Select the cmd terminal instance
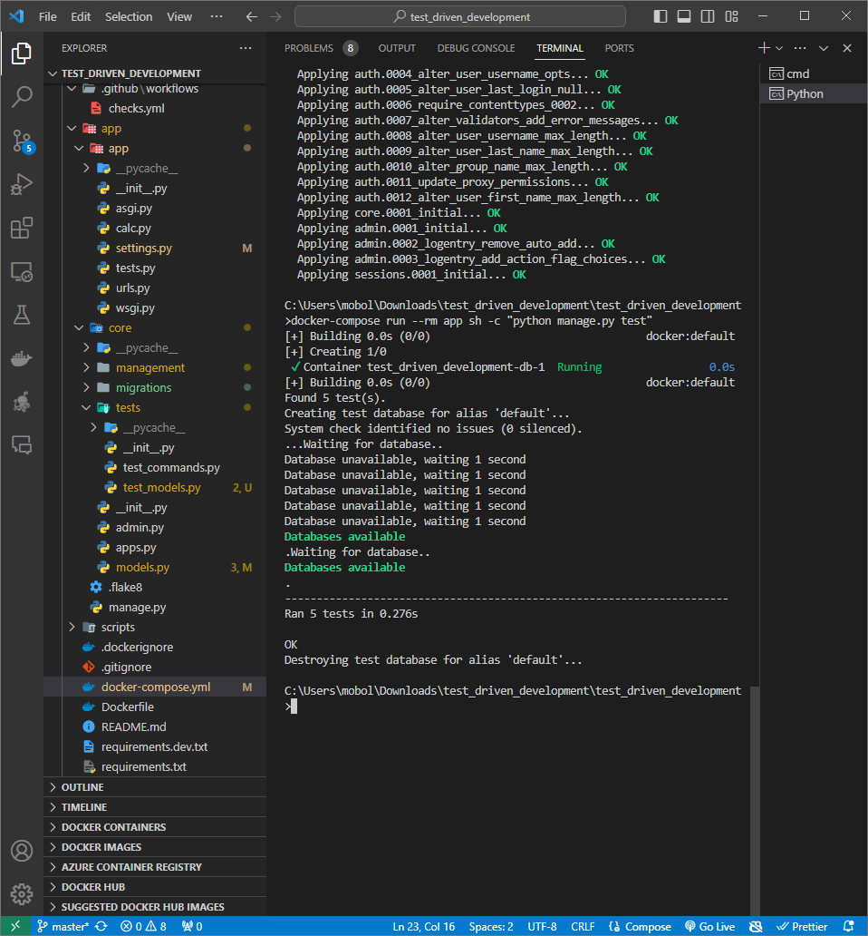Image resolution: width=868 pixels, height=936 pixels. pos(813,74)
